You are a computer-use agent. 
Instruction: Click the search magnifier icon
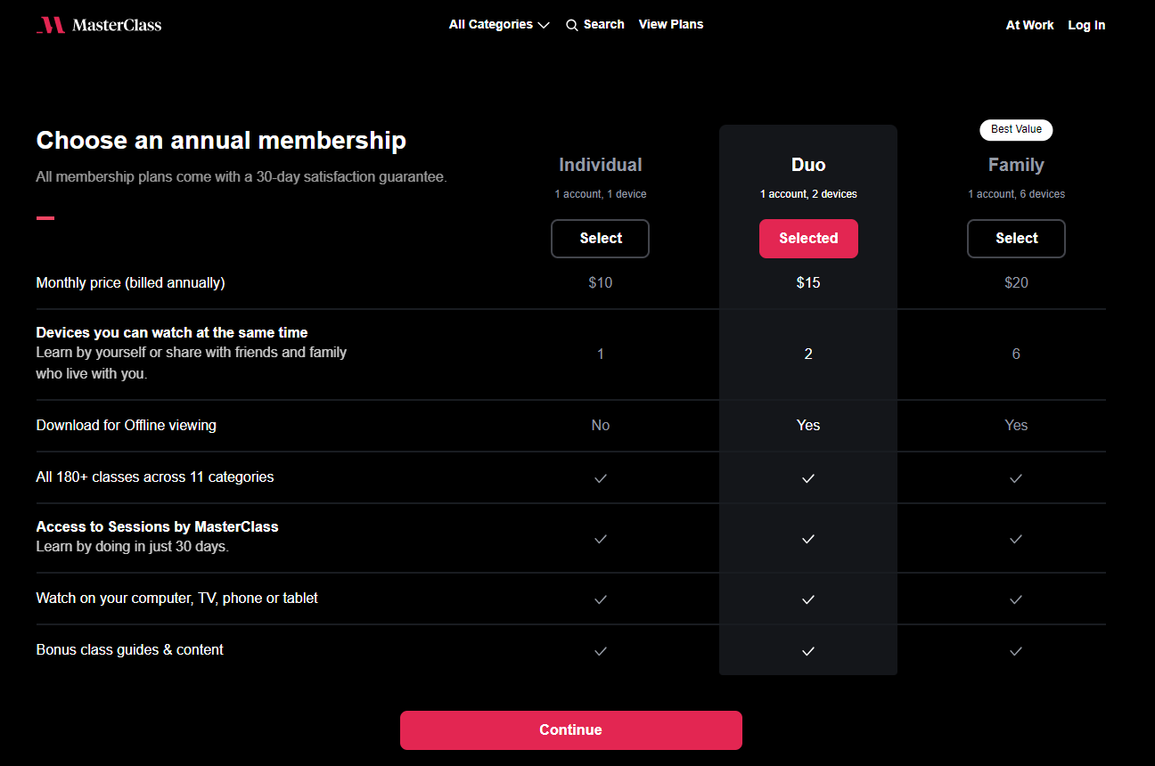(572, 25)
